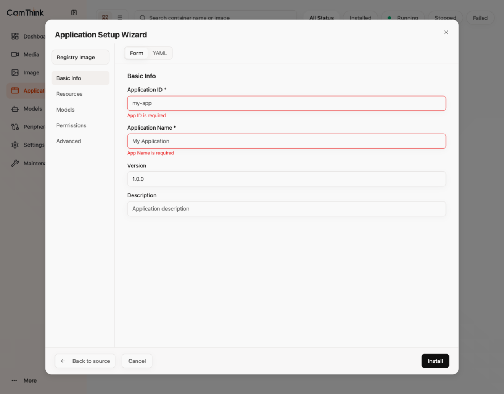Click the Cancel button

(137, 361)
